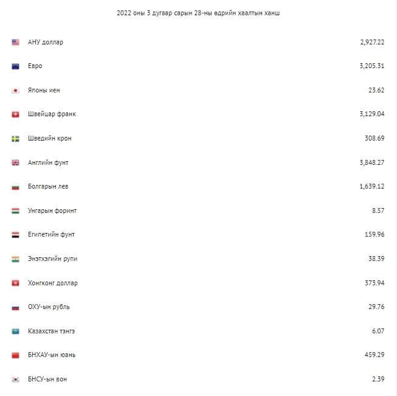Click the South Korea flag icon

point(16,380)
